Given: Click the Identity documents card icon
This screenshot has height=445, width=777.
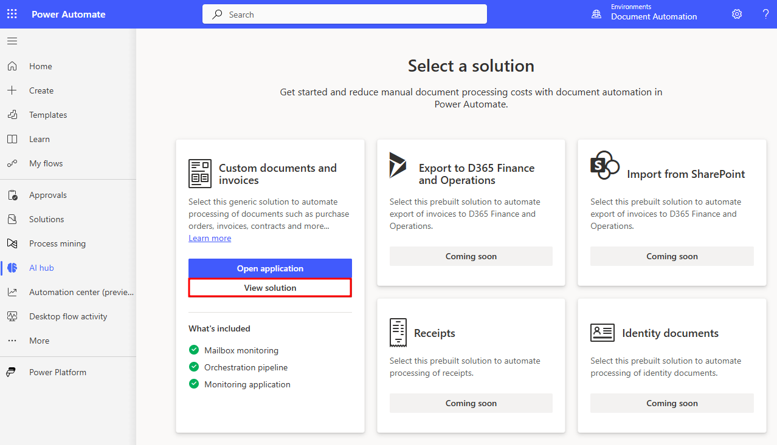Looking at the screenshot, I should tap(603, 333).
